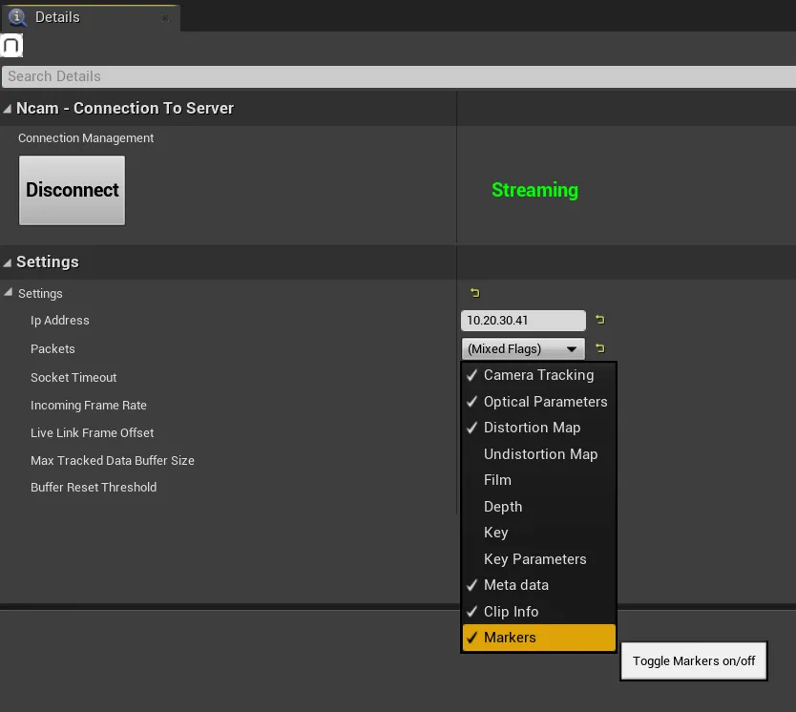Toggle the Distortion Map flag off
This screenshot has width=796, height=712.
click(x=538, y=428)
